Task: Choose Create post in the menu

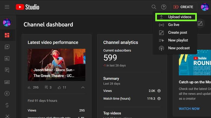Action: (177, 33)
